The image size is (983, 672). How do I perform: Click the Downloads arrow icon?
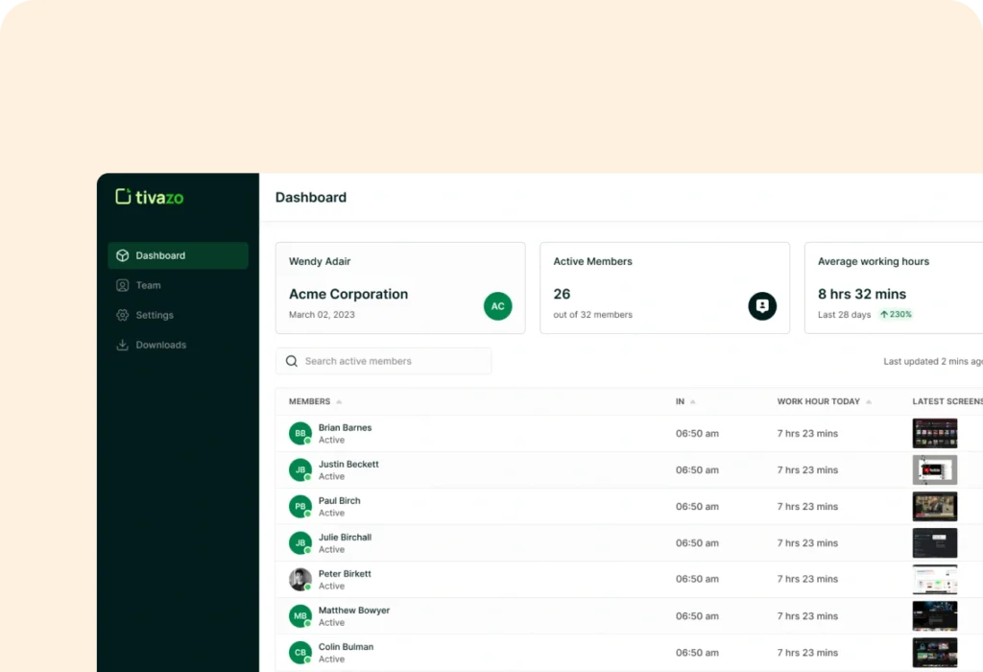(x=122, y=345)
